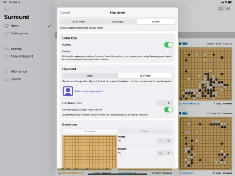Screen dimensions: 235x176
Task: Enable the Private toggle
Action: 168,51
